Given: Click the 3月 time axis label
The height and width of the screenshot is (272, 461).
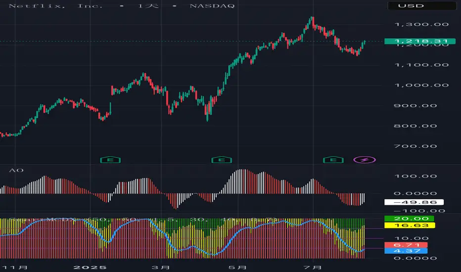Looking at the screenshot, I should pyautogui.click(x=161, y=267).
